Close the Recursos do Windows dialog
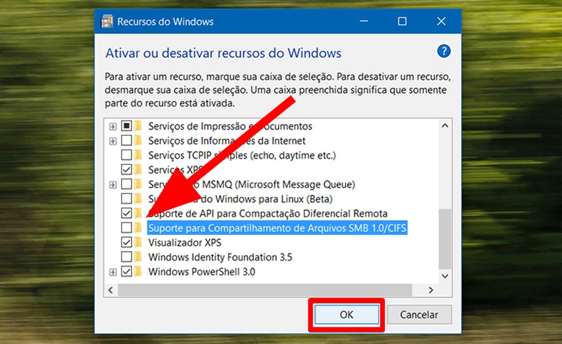The height and width of the screenshot is (344, 562). 441,22
